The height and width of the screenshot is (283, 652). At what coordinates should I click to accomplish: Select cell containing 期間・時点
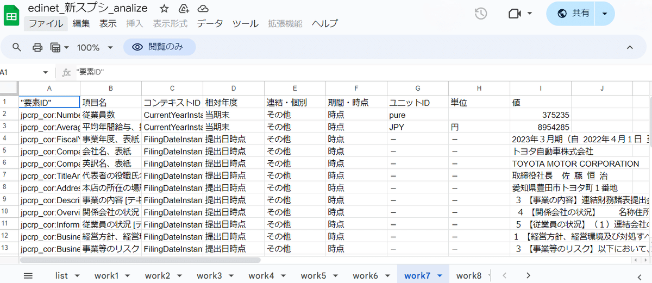356,102
